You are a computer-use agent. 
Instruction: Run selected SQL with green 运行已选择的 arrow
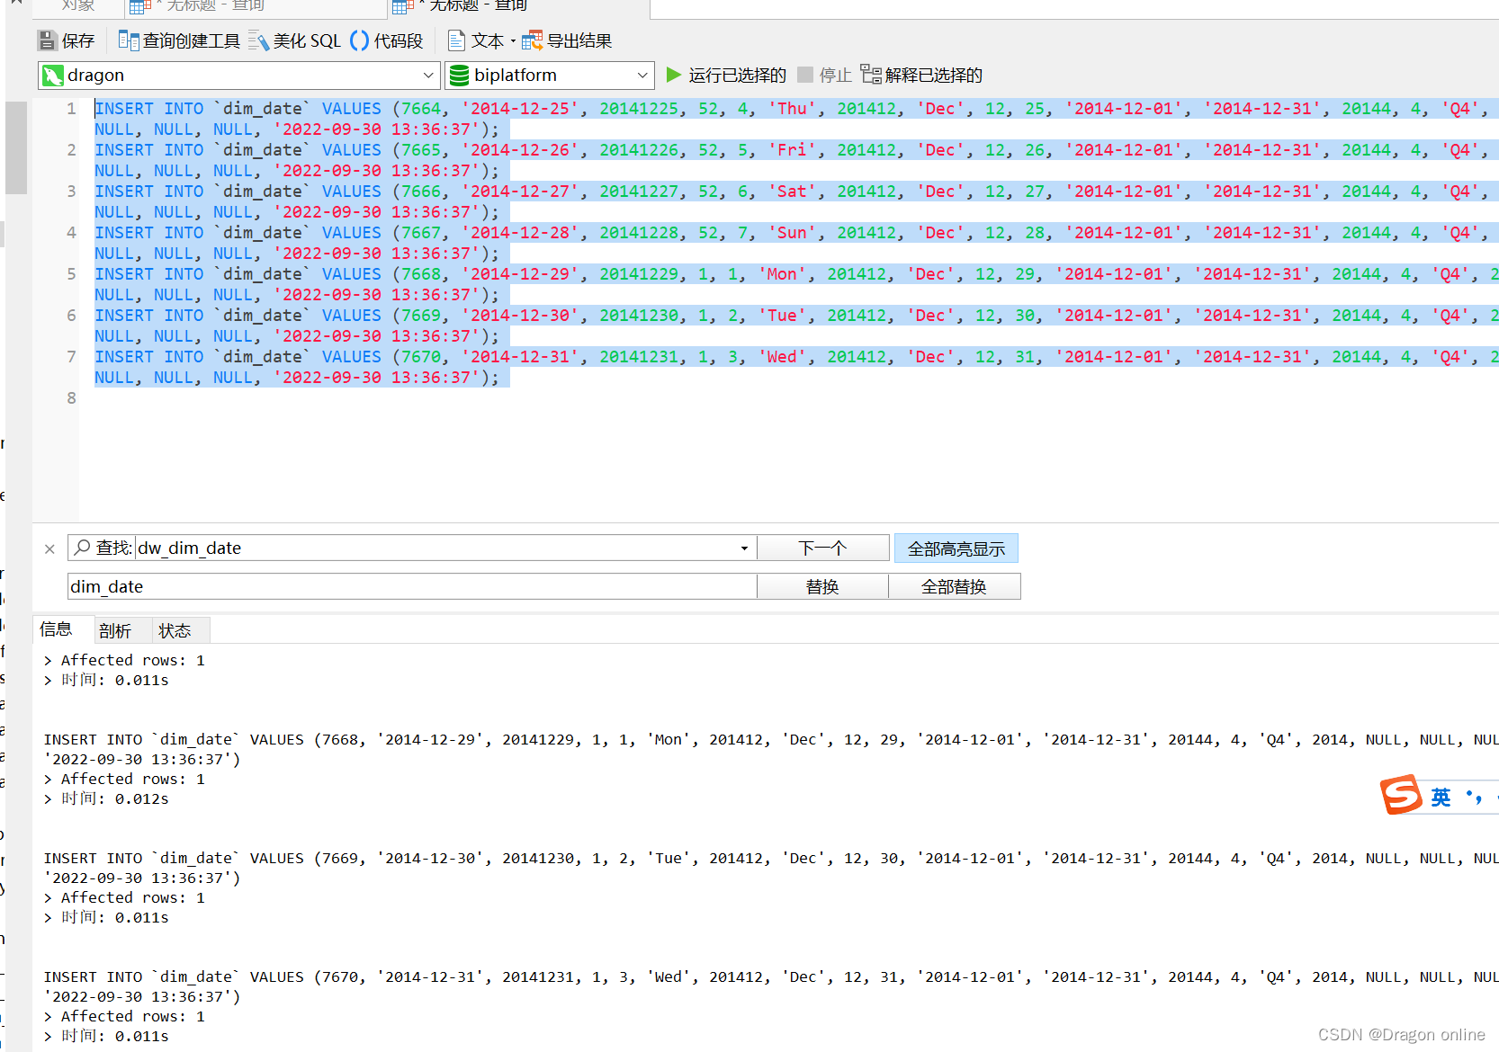pos(674,75)
